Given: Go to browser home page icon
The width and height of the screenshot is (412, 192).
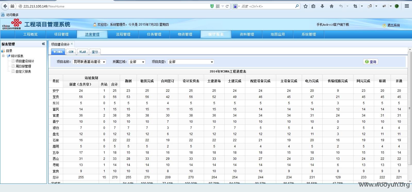Looking at the screenshot, I should coord(332,6).
